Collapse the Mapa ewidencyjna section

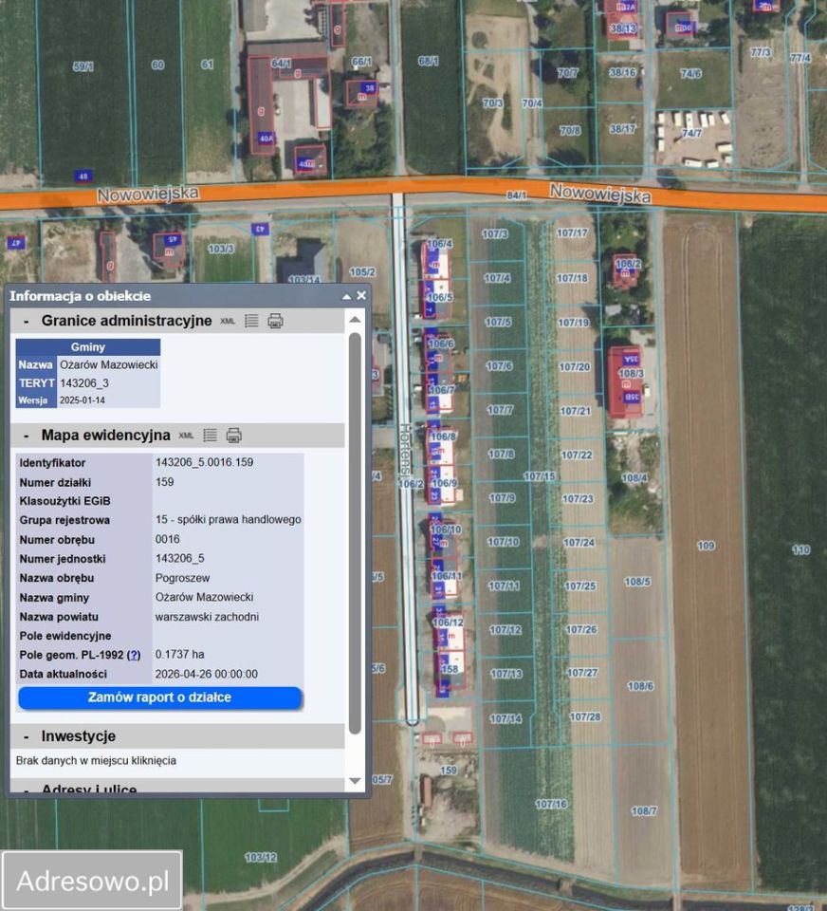(27, 436)
